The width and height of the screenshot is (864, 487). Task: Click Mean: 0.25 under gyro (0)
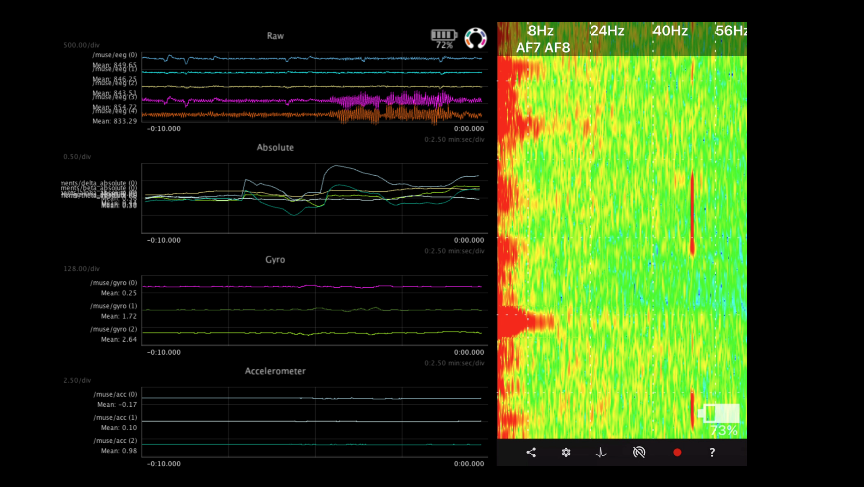pos(119,293)
